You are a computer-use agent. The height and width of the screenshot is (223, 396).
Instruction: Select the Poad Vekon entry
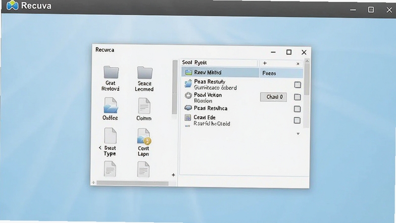pos(208,98)
